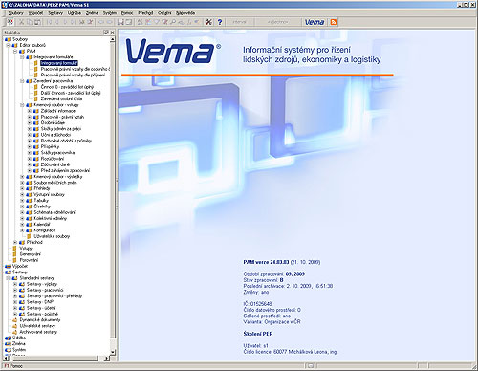
Task: Expand 'Základní informace' node
Action: click(x=29, y=111)
